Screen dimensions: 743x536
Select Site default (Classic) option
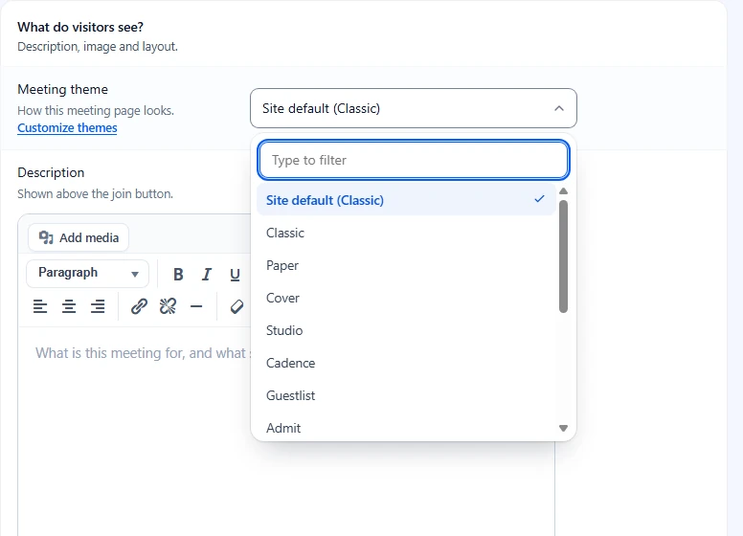(x=406, y=200)
